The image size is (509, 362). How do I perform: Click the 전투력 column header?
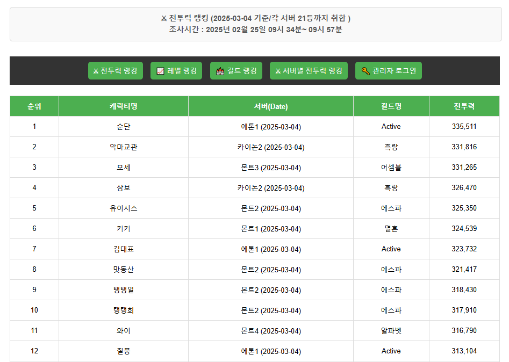(x=464, y=106)
